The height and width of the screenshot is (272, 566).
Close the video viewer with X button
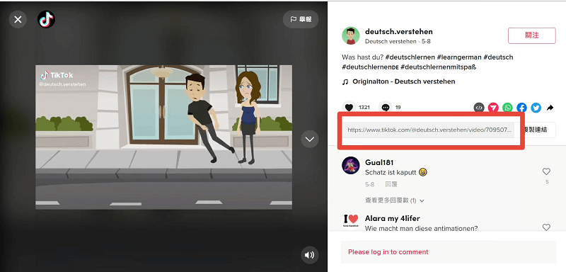point(18,20)
